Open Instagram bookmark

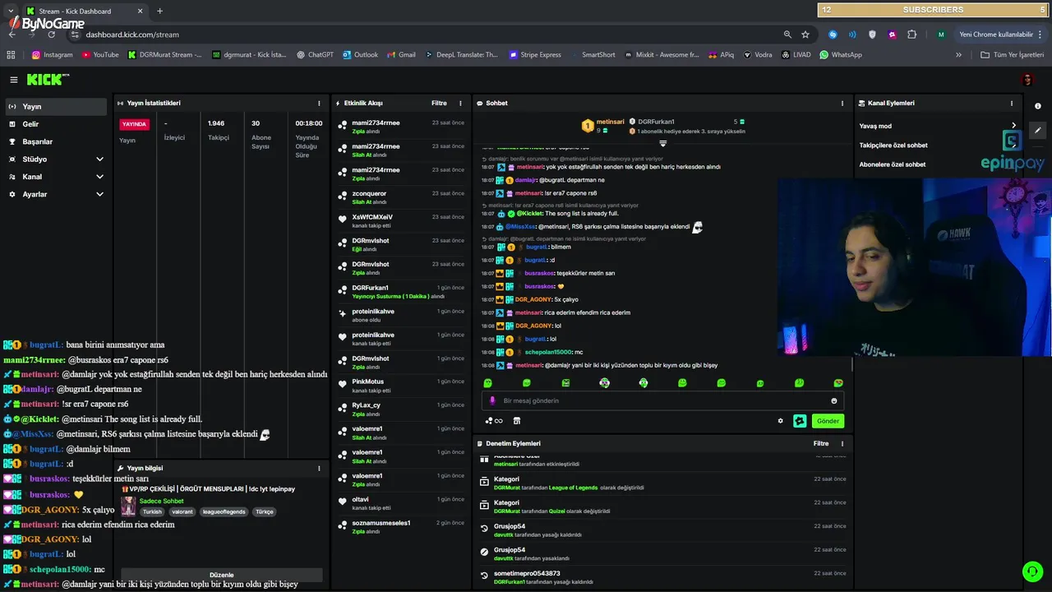tap(52, 55)
